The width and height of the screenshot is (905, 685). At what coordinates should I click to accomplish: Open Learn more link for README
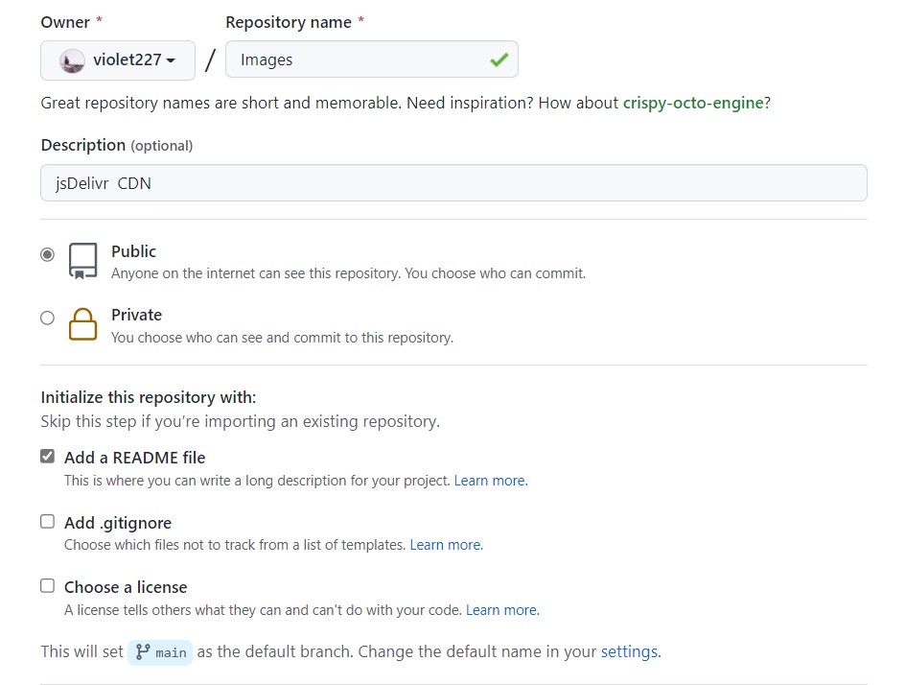coord(490,481)
